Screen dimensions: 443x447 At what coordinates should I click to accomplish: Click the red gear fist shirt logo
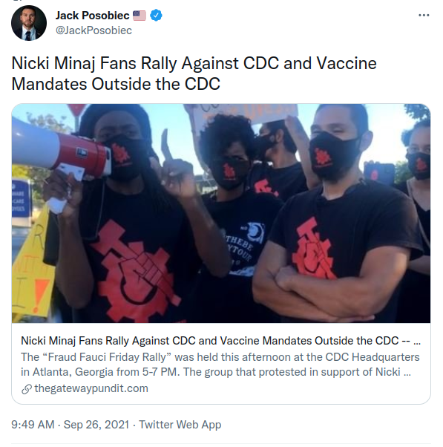134,271
